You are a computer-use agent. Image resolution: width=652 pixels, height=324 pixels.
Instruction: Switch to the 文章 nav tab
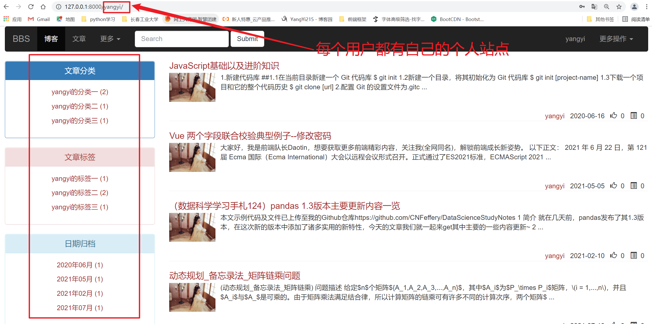[79, 39]
